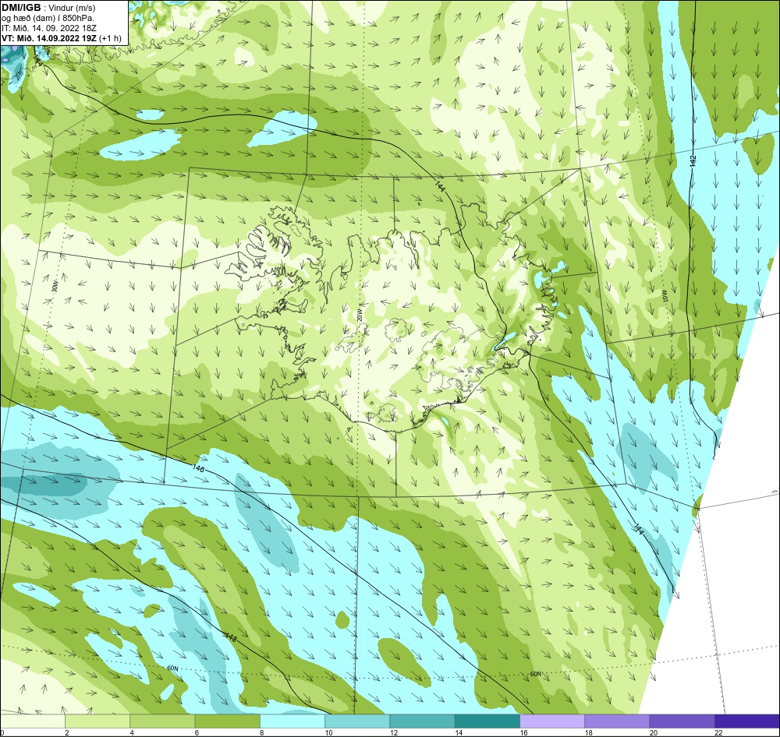Click the "20W" longitude label over Iceland
The image size is (780, 737).
[x=359, y=315]
